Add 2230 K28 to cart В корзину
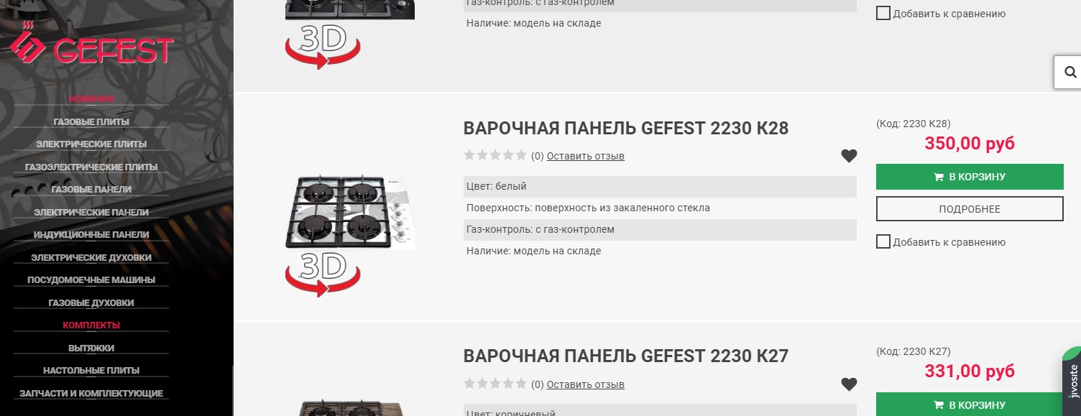 970,177
